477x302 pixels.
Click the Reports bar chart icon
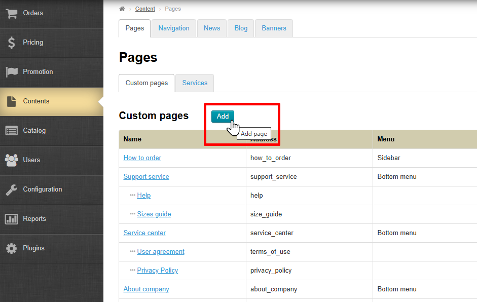(x=11, y=219)
